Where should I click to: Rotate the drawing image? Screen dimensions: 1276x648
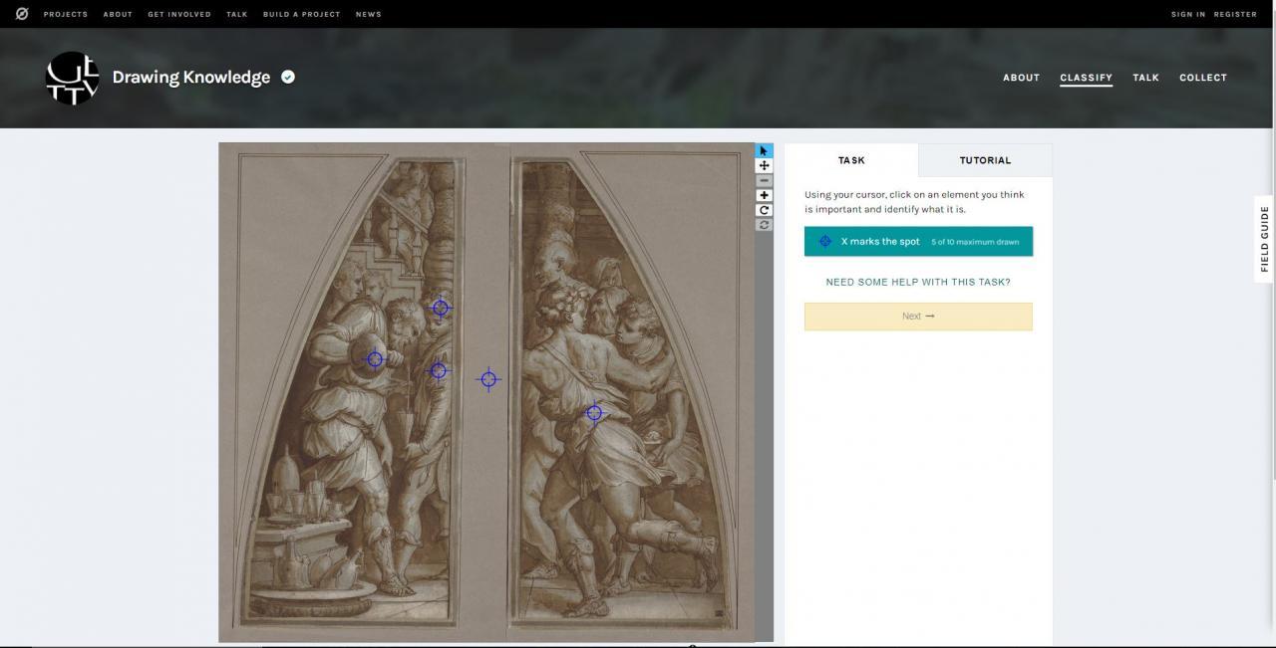click(764, 210)
